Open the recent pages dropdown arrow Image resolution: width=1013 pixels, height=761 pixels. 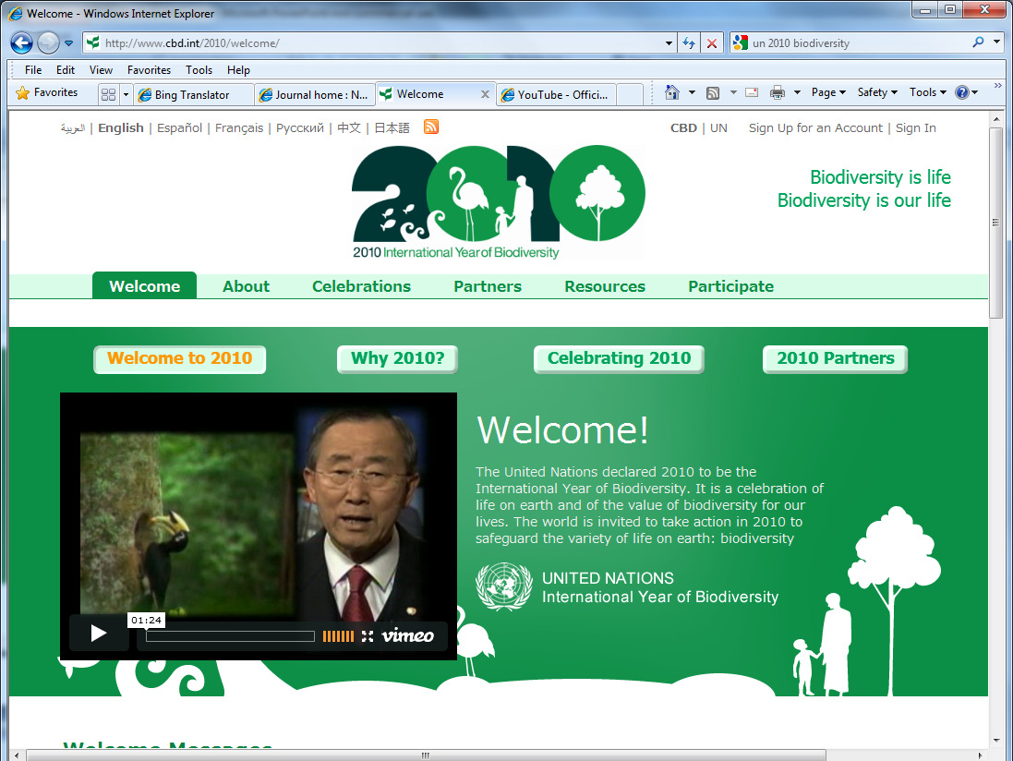pos(68,43)
